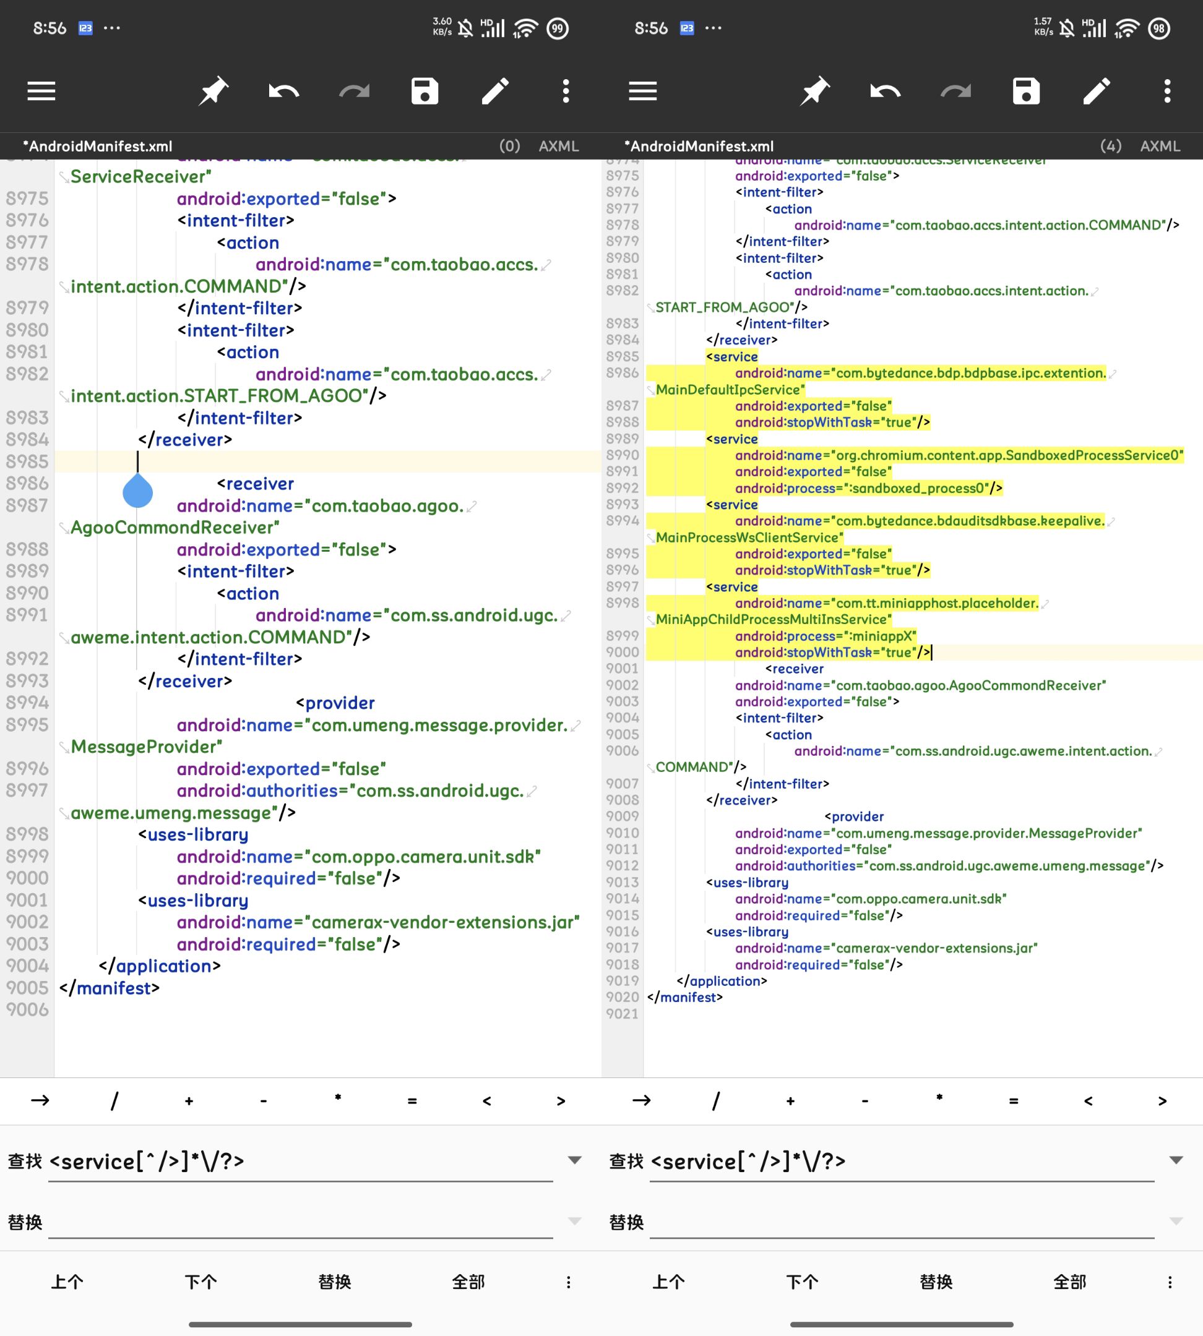Click the replace text field in right panel
Viewport: 1203px width, 1336px height.
[x=902, y=1222]
